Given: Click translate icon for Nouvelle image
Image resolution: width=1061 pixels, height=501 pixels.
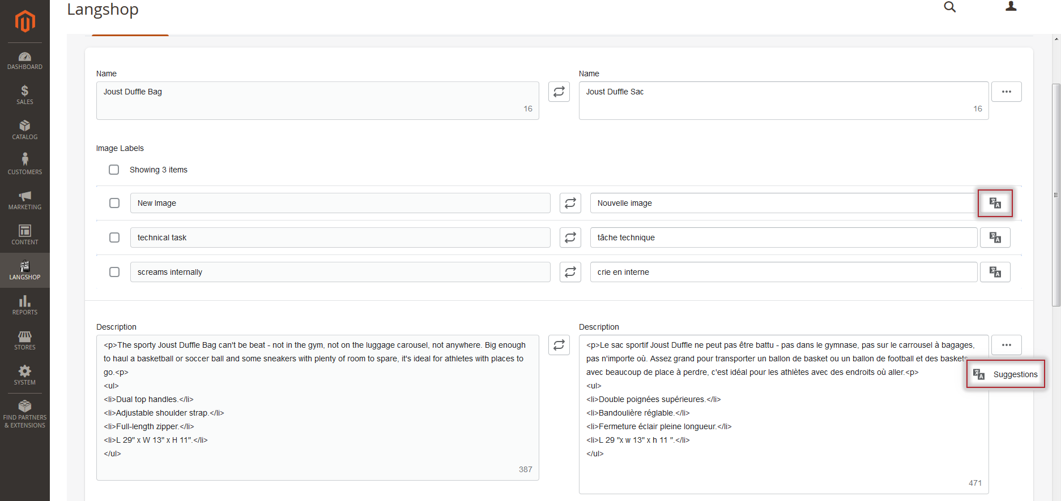Looking at the screenshot, I should click(x=995, y=203).
